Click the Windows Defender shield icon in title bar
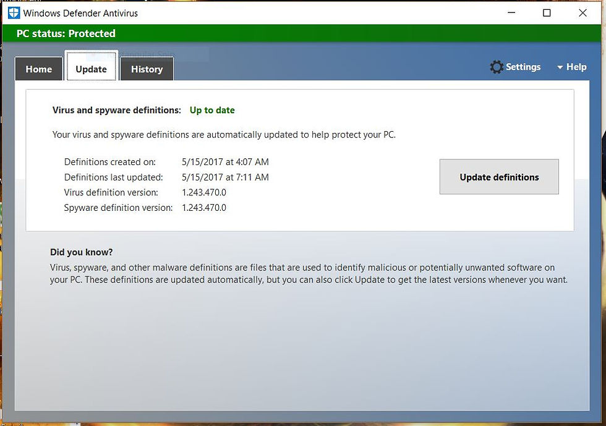 14,13
